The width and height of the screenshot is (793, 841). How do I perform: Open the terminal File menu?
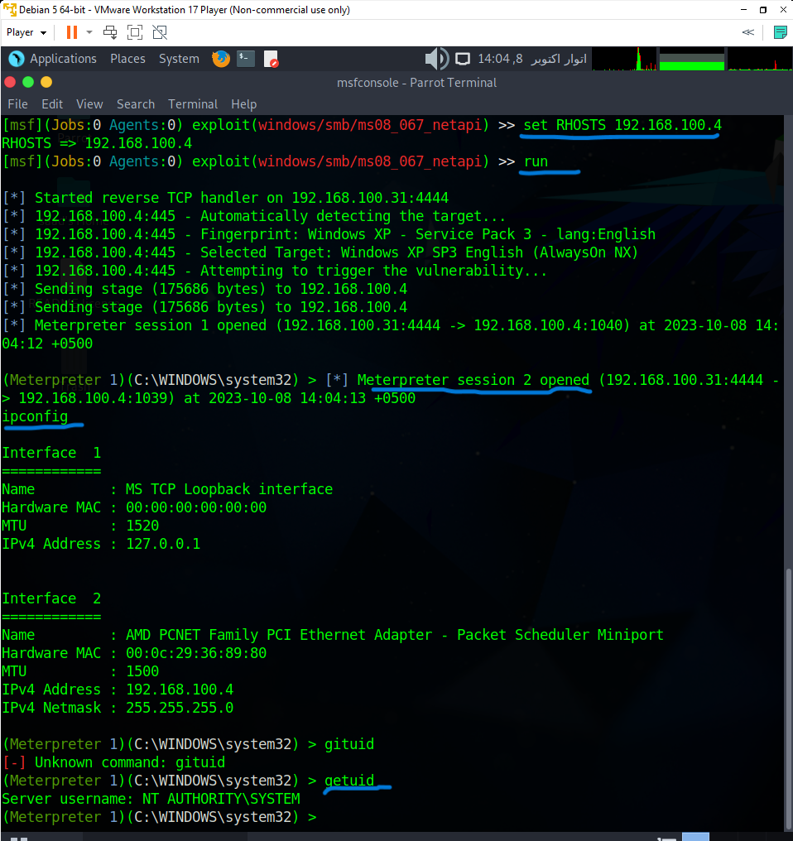pos(17,104)
